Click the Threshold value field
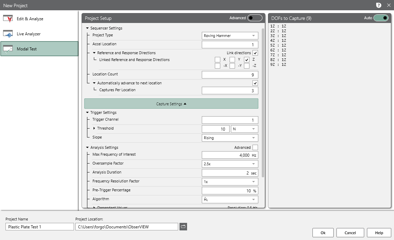Screen dimensions: 394x240 point(216,129)
